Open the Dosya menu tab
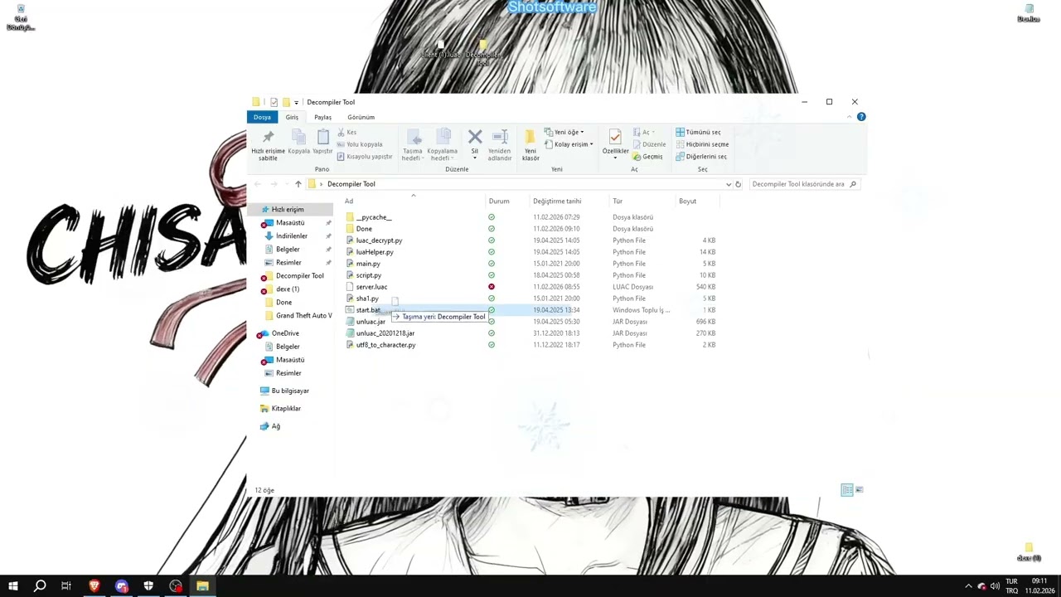 coord(262,117)
